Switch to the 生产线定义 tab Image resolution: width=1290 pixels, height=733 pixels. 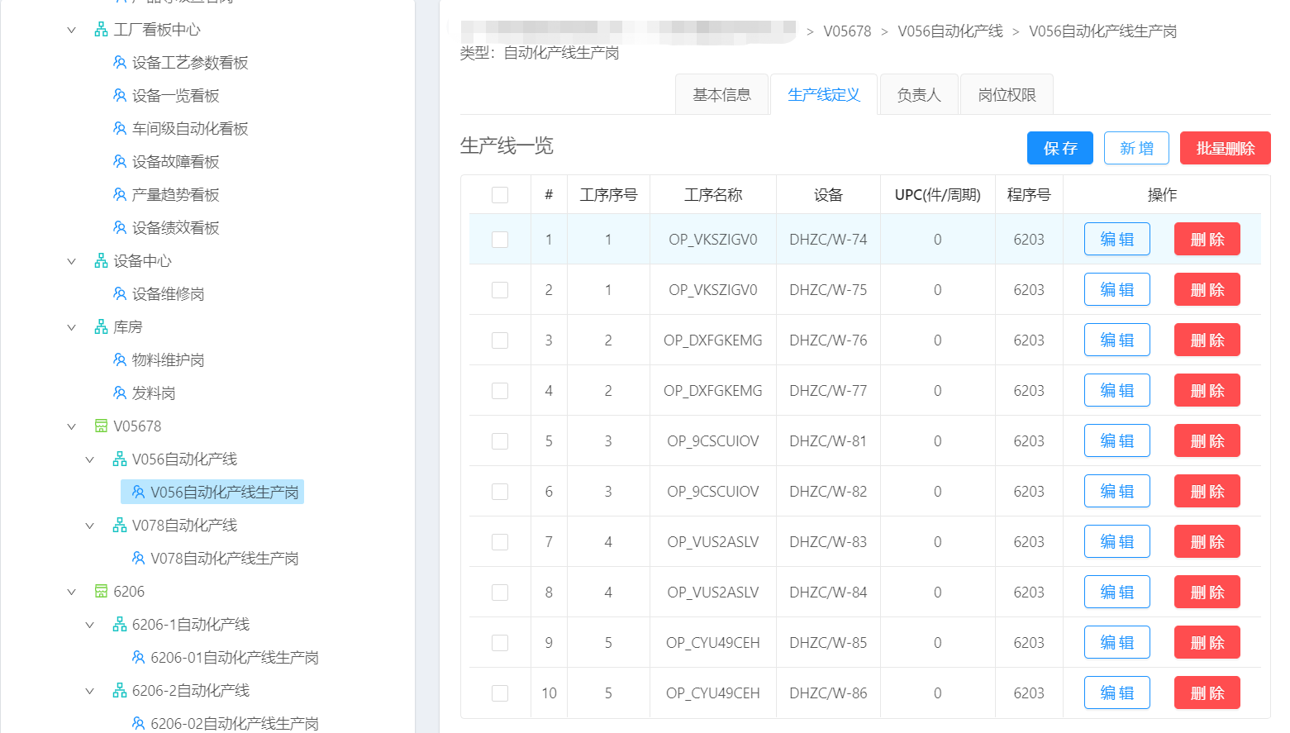pyautogui.click(x=824, y=94)
